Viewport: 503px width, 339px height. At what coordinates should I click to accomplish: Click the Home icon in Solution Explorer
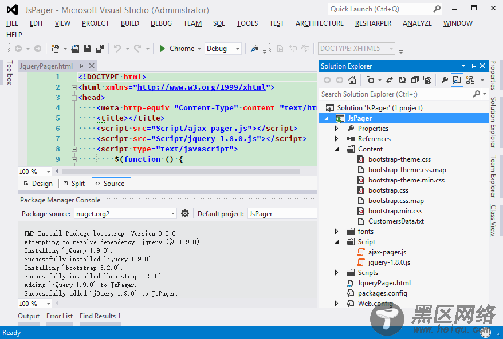pos(352,80)
